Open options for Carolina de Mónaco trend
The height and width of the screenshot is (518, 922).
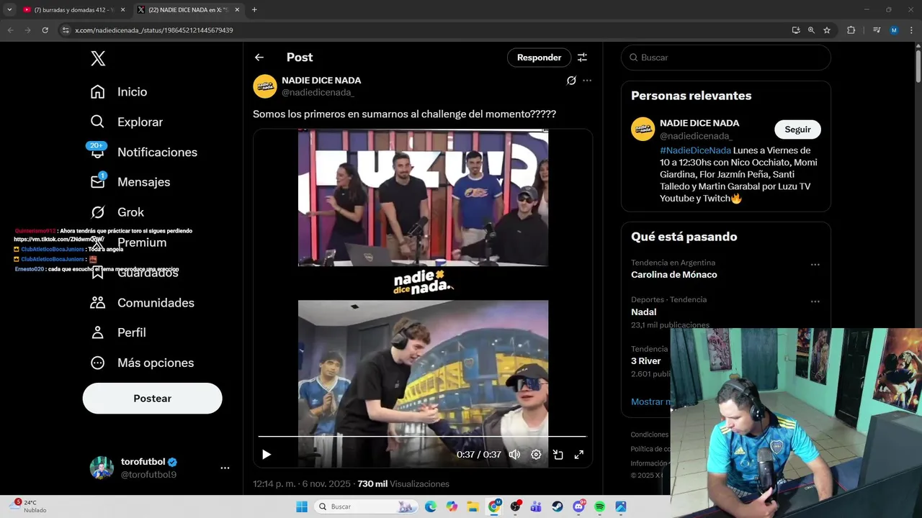815,265
